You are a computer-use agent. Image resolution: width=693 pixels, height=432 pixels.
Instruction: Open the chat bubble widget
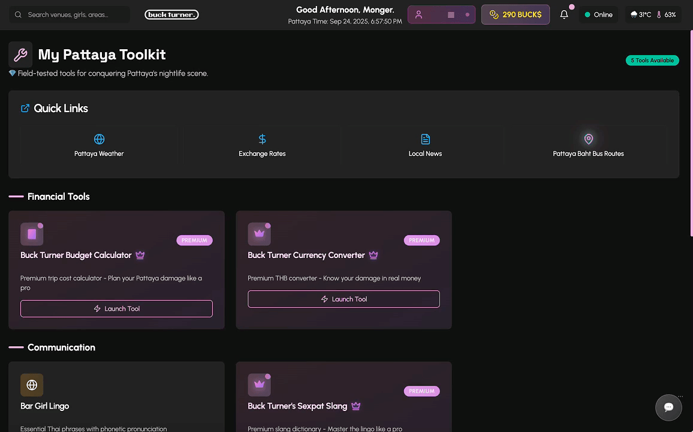[x=668, y=407]
